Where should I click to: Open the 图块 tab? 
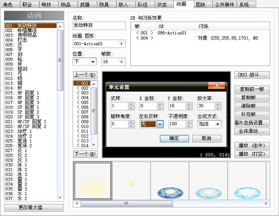coord(202,4)
